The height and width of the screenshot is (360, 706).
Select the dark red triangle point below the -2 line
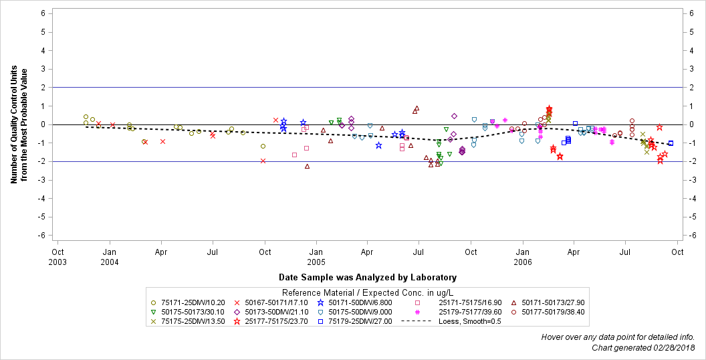coord(307,166)
